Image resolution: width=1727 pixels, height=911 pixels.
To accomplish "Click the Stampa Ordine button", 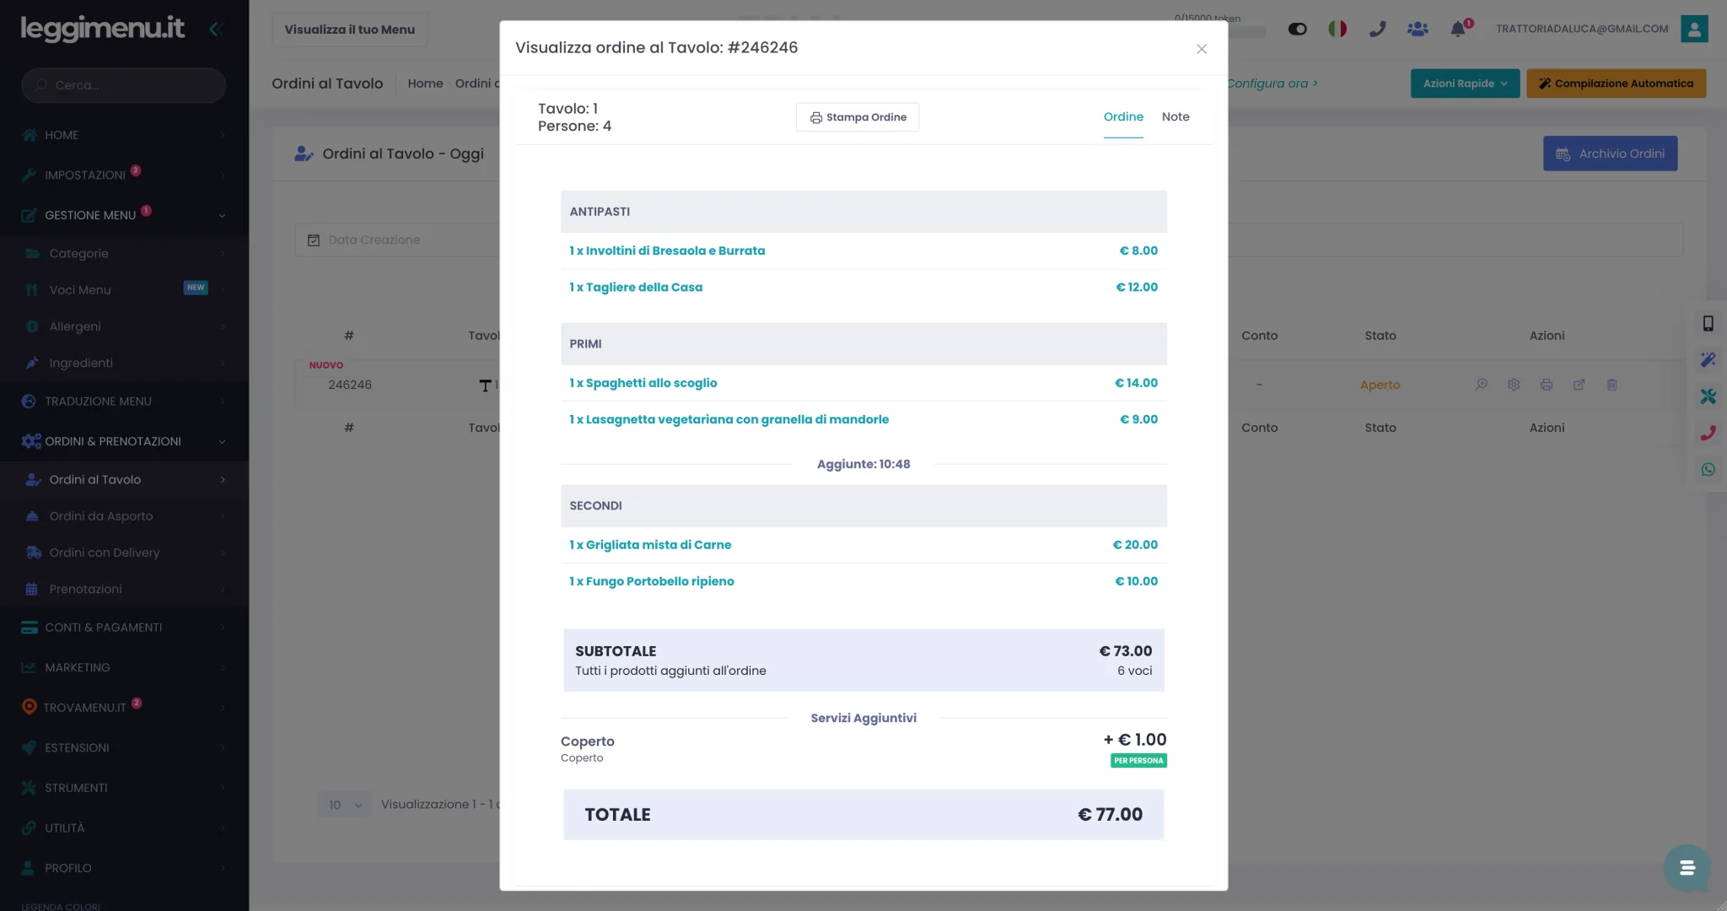I will click(858, 117).
